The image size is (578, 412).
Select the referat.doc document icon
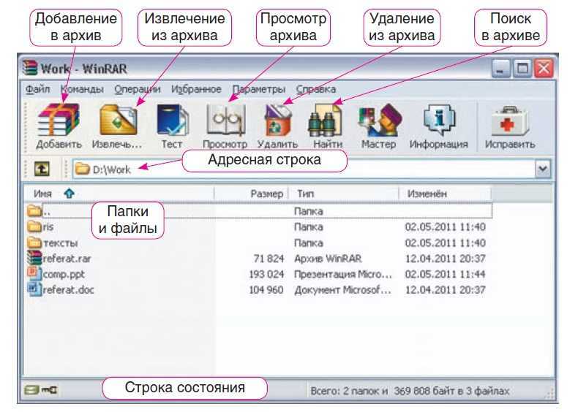(x=34, y=289)
